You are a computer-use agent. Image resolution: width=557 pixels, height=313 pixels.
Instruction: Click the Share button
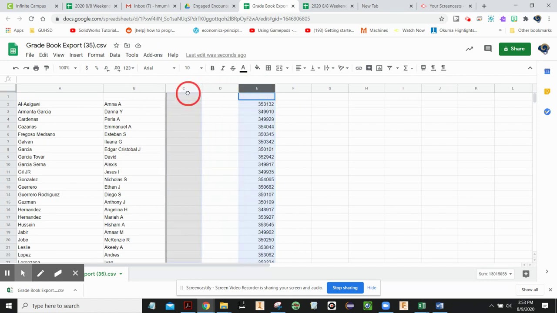[514, 49]
